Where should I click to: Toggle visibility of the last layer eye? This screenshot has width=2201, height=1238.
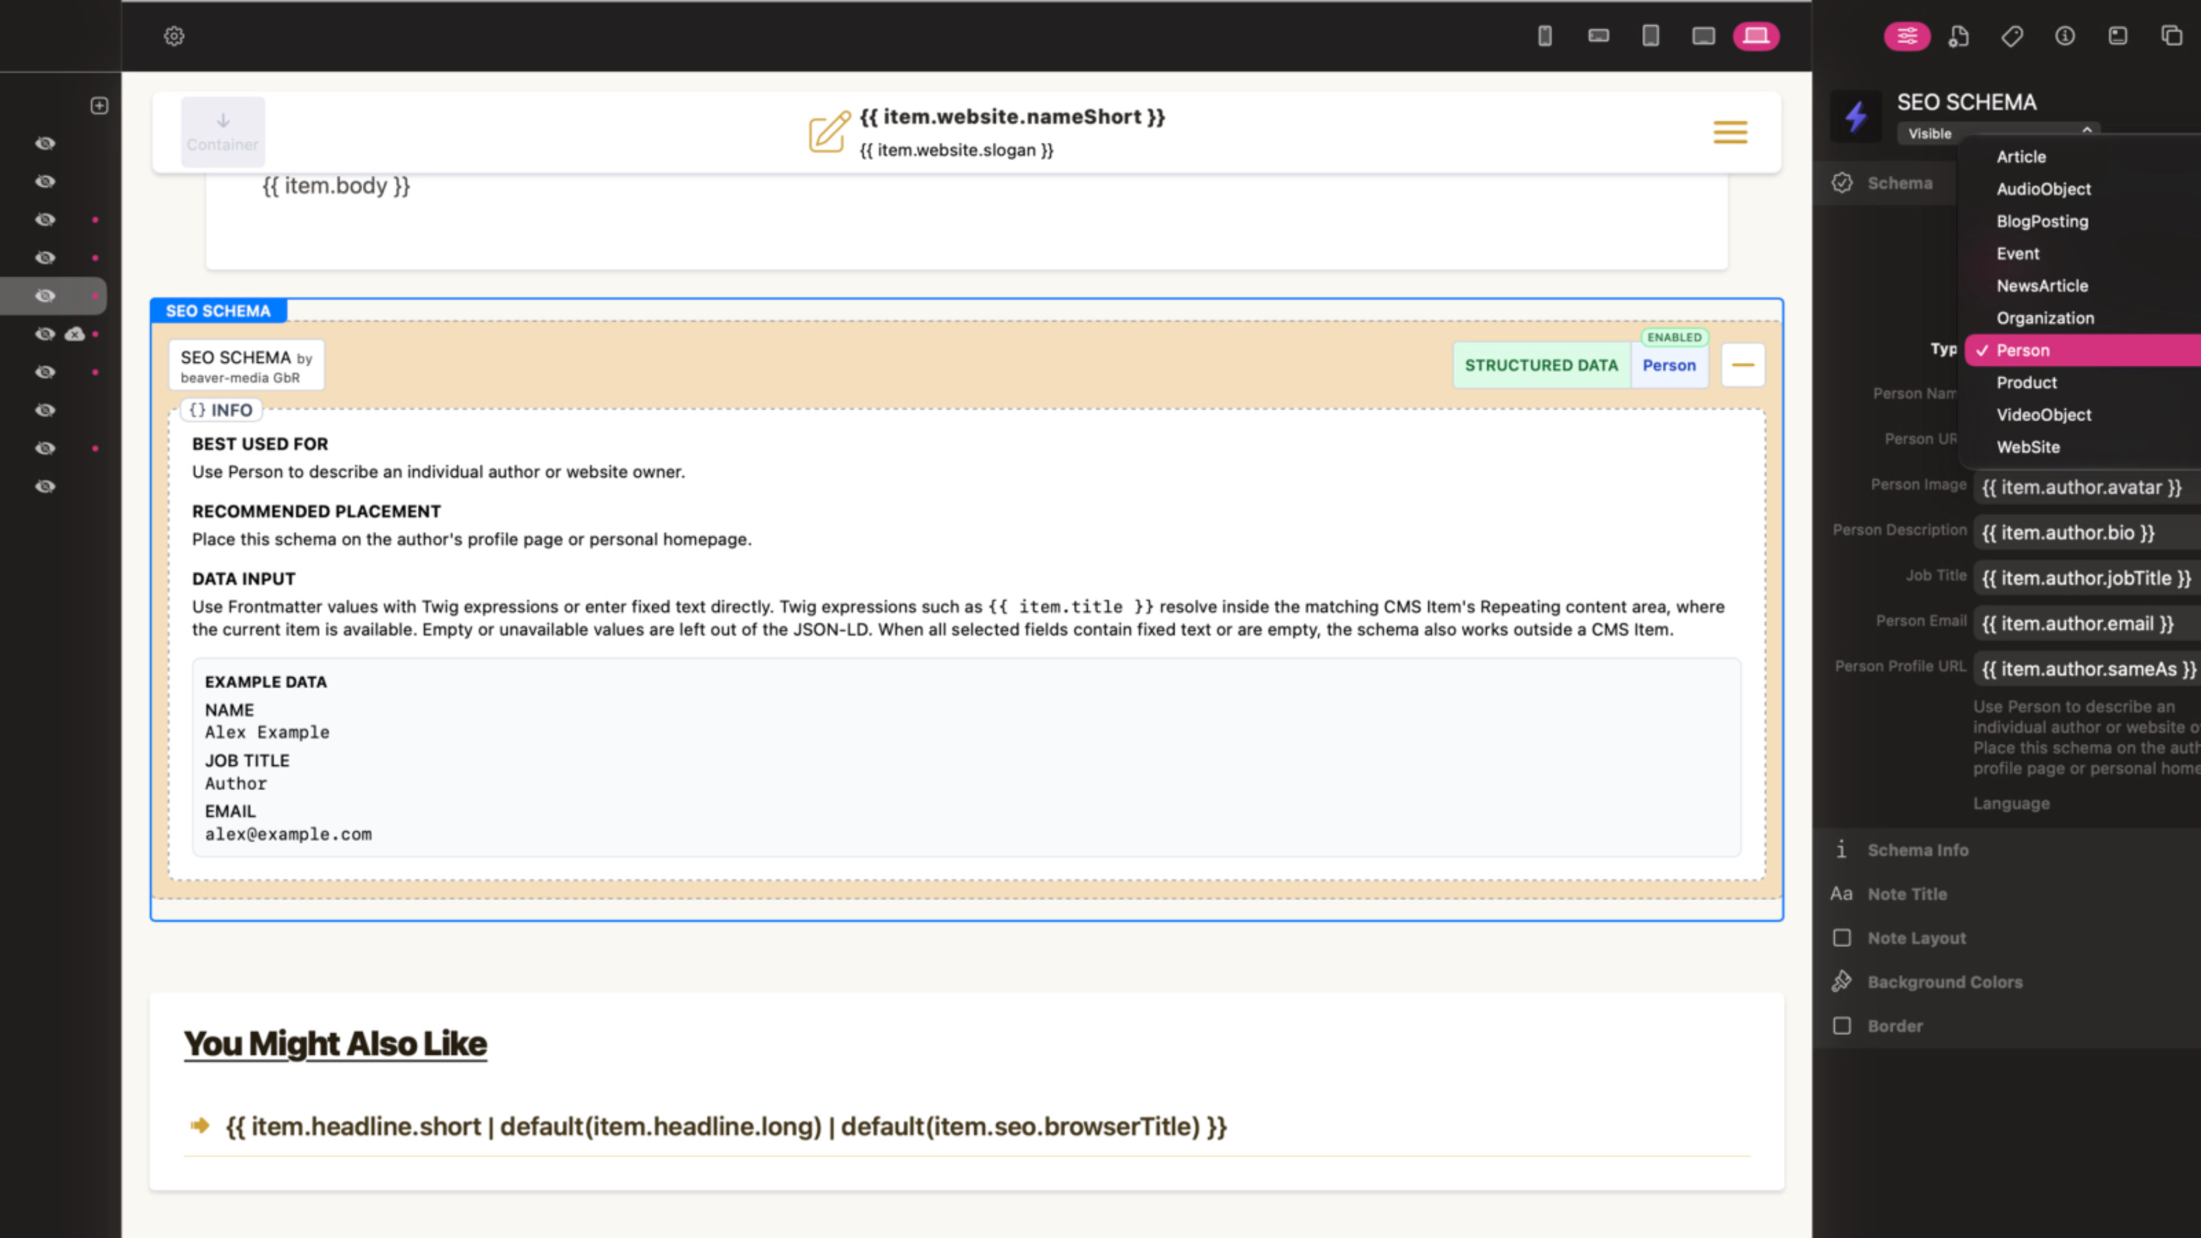(x=45, y=486)
